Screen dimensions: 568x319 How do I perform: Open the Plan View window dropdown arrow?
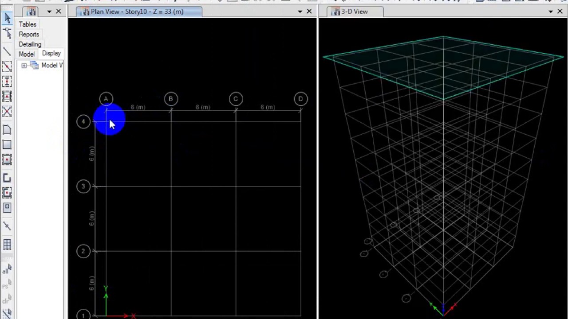tap(300, 12)
